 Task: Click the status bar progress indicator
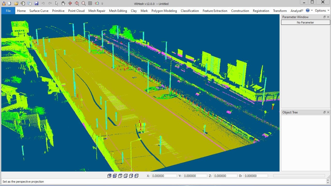[x=299, y=176]
